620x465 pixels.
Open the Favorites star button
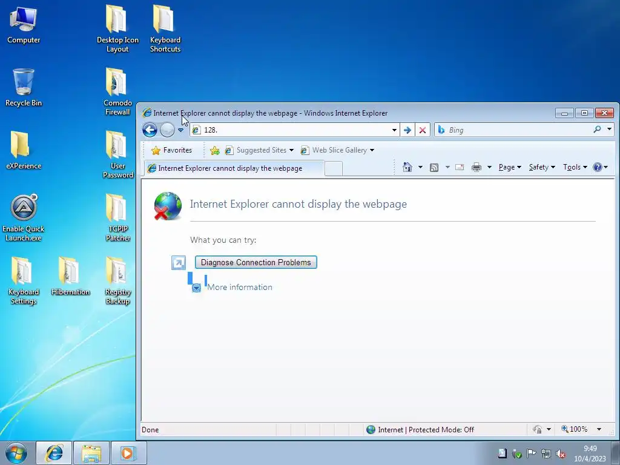click(x=171, y=150)
